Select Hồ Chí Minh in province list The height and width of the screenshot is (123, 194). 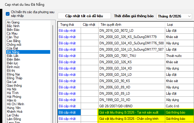pos(16,104)
